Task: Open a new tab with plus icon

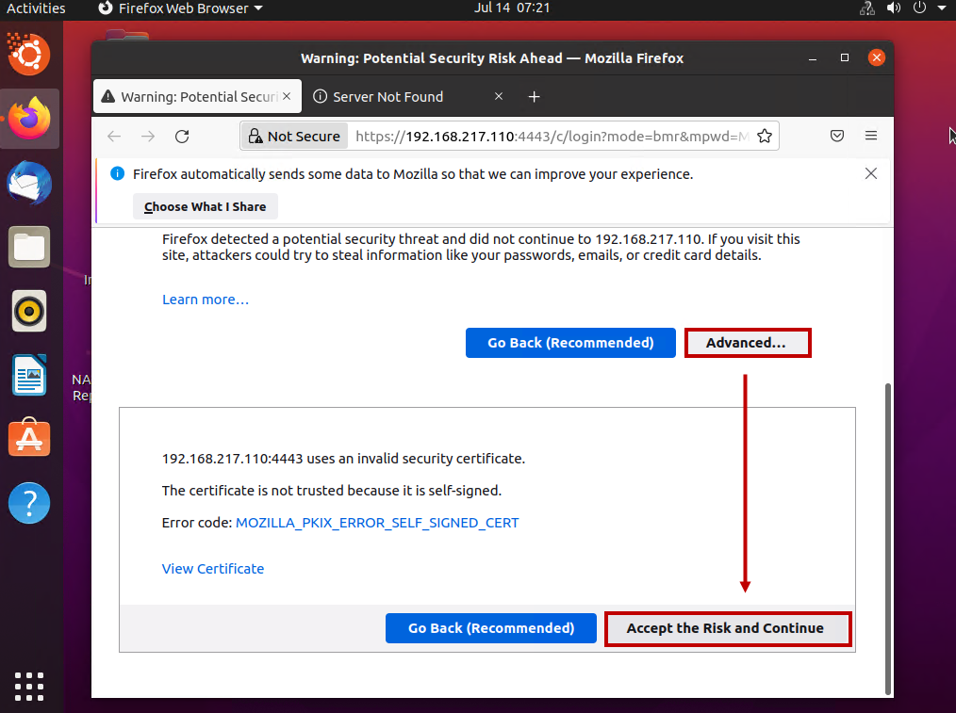Action: (534, 97)
